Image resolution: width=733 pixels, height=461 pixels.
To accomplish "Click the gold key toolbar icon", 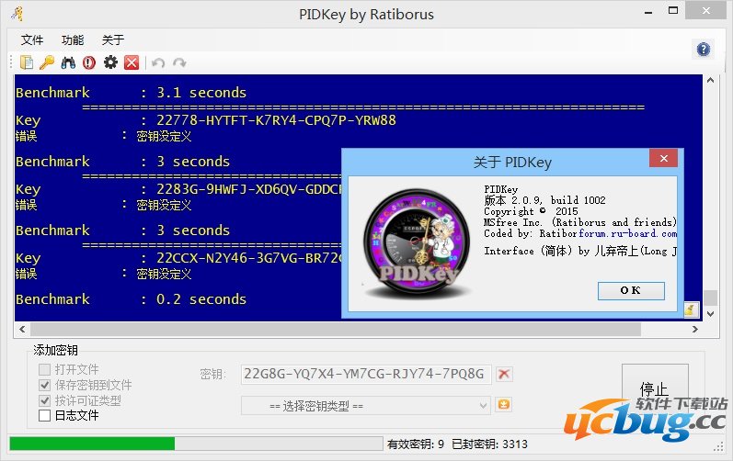I will [x=47, y=62].
